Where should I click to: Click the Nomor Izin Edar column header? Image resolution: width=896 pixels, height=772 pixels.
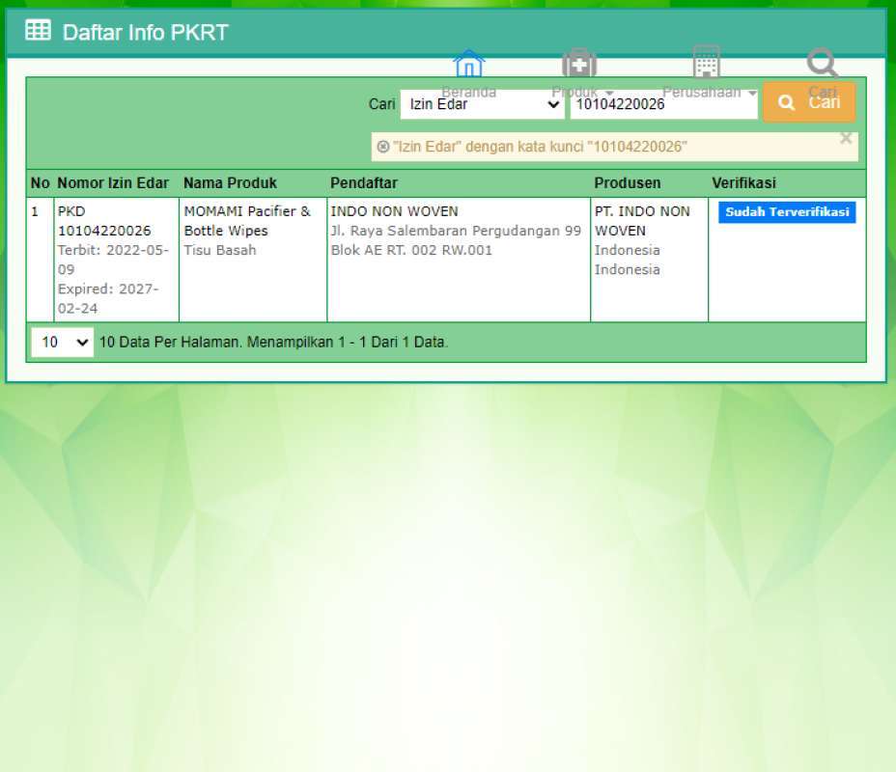click(x=113, y=183)
